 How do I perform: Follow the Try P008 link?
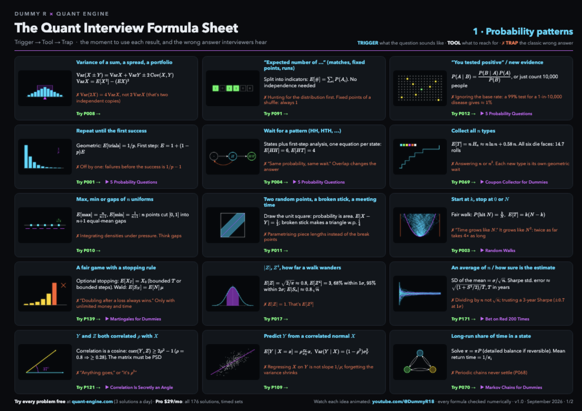click(88, 114)
